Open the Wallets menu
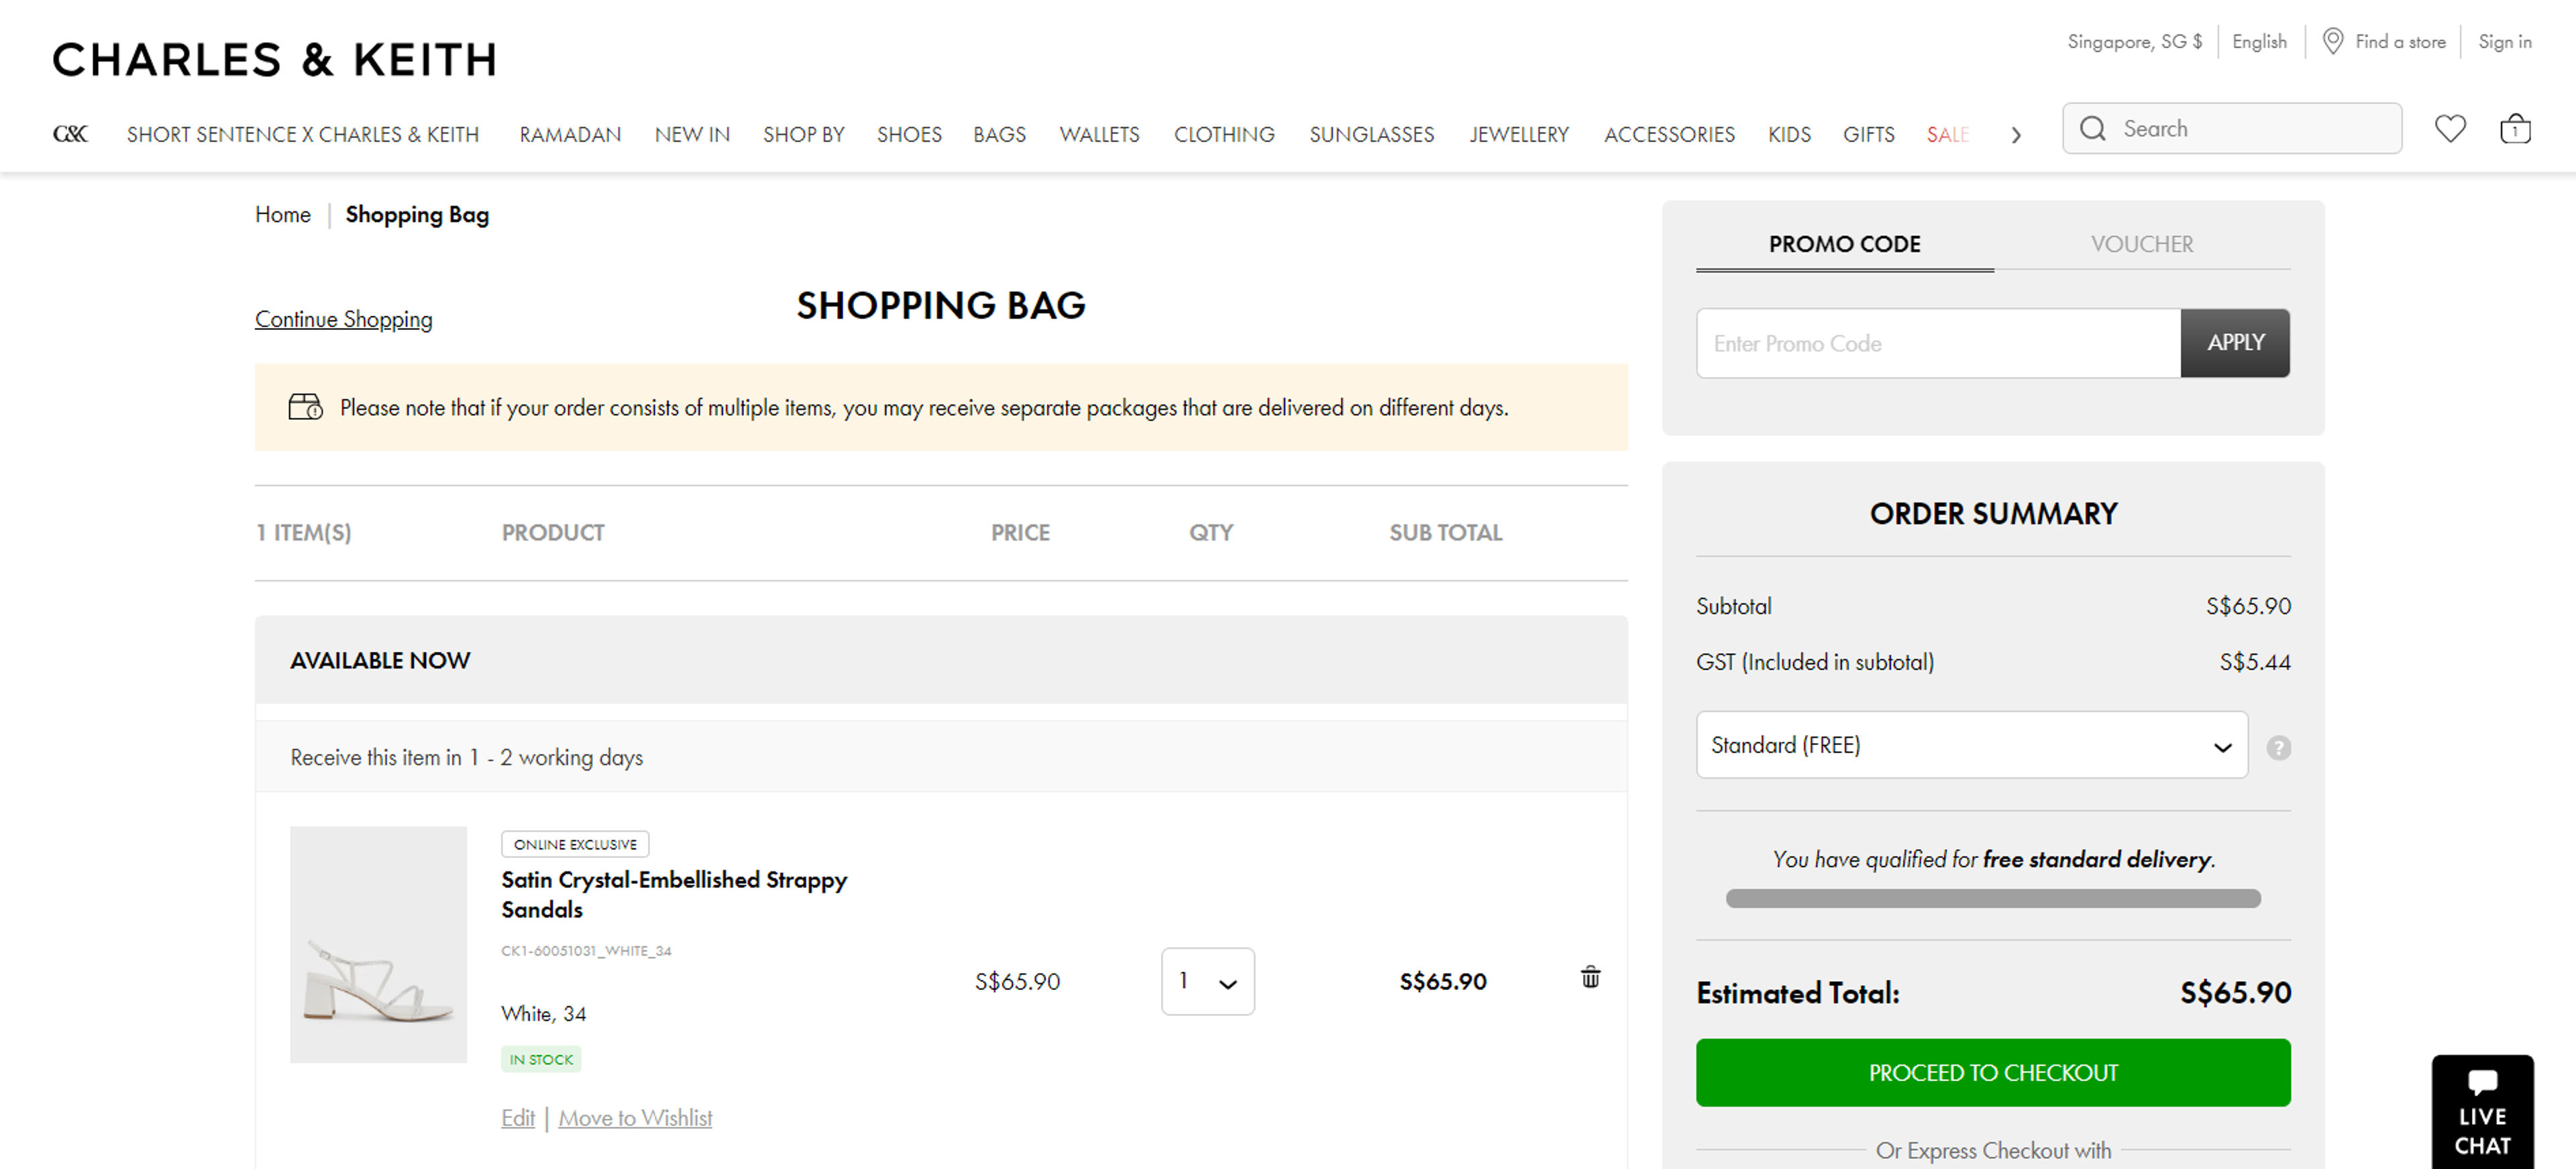2576x1169 pixels. coord(1099,134)
